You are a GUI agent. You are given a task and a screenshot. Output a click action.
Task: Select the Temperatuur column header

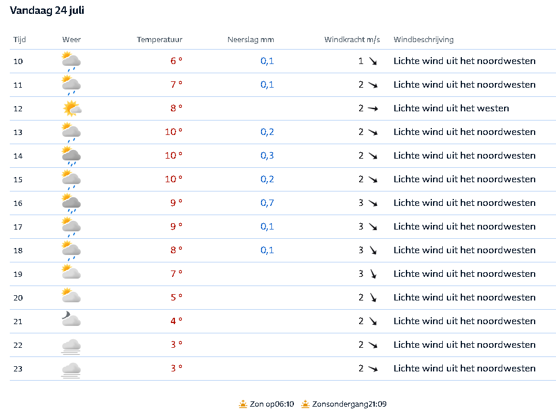[159, 40]
